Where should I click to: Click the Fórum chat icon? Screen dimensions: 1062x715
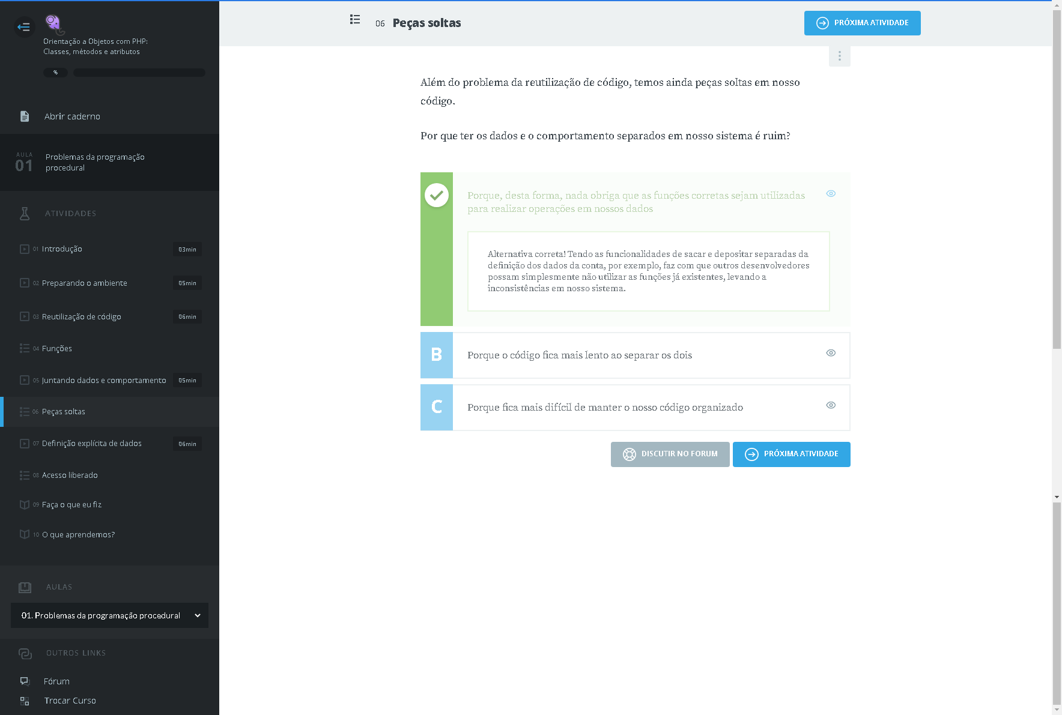(x=25, y=681)
